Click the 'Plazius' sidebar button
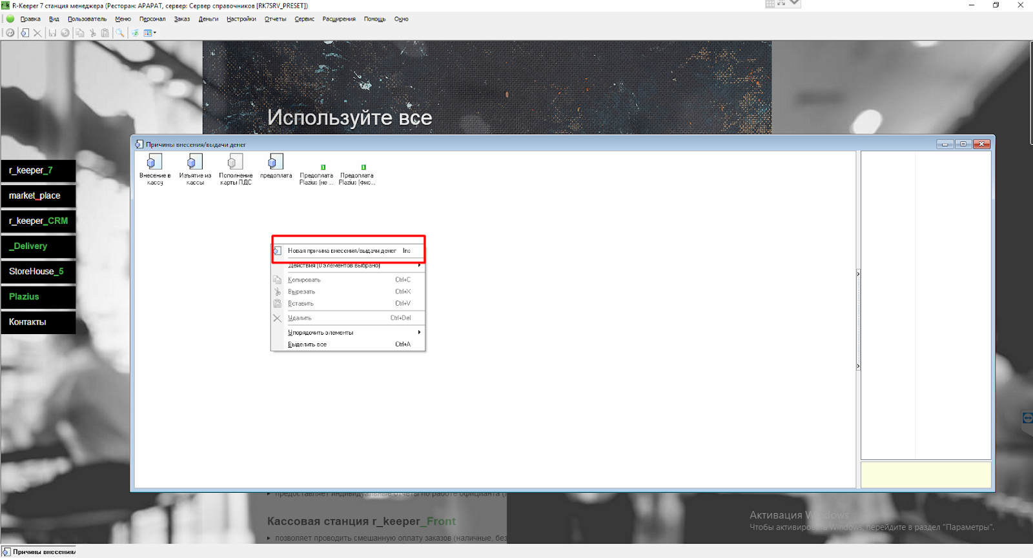 (38, 297)
